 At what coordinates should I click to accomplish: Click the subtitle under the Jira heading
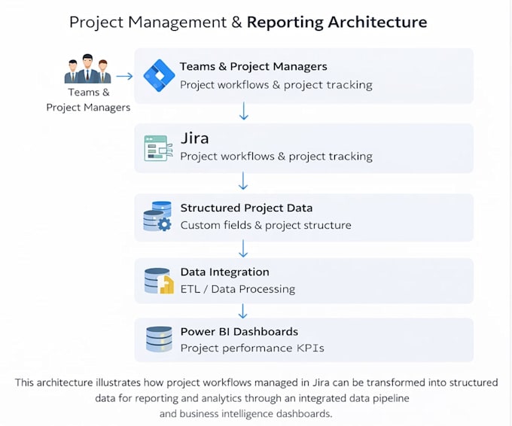coord(276,157)
